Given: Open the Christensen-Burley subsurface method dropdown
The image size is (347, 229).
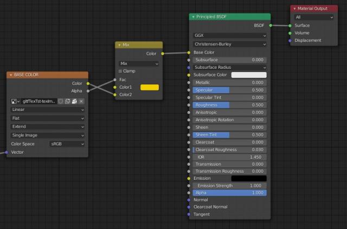Looking at the screenshot, I should point(230,44).
